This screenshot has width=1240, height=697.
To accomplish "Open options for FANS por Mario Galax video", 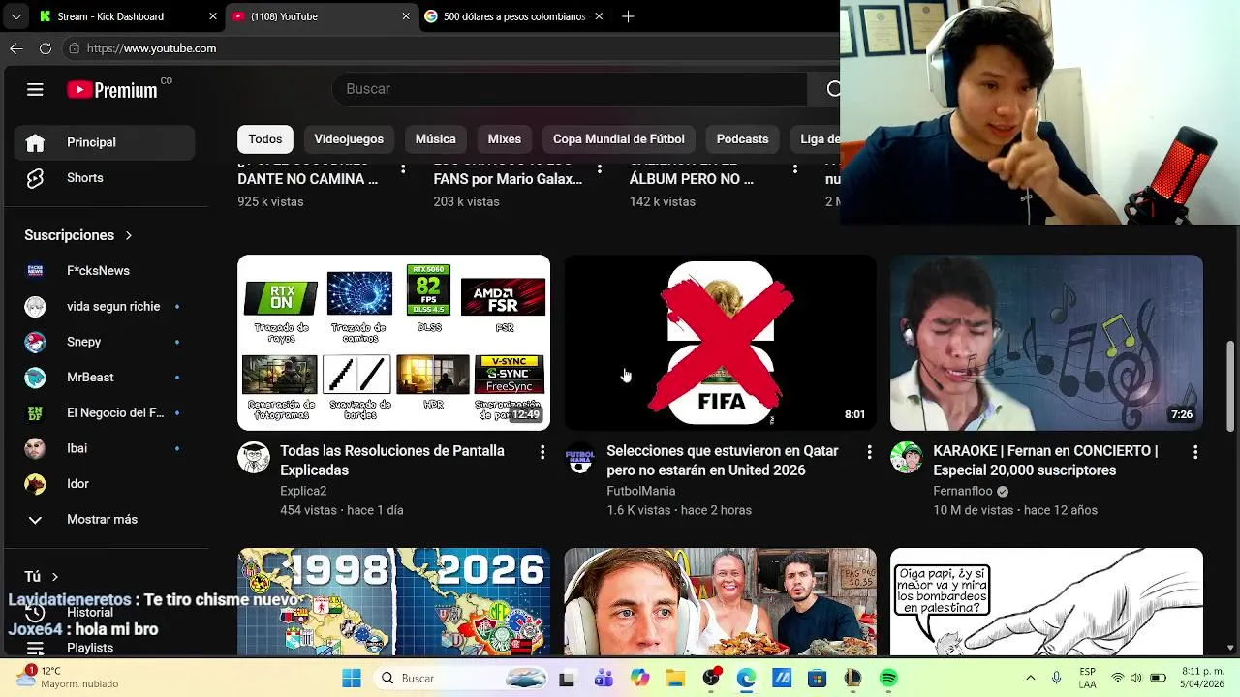I will point(600,169).
